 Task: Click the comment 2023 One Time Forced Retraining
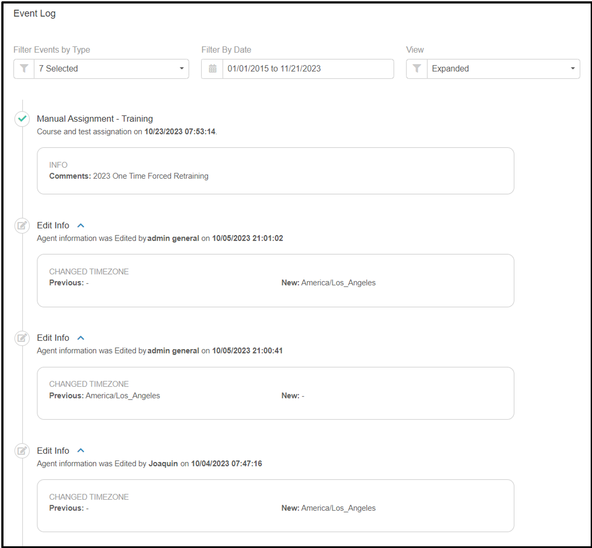pos(151,176)
